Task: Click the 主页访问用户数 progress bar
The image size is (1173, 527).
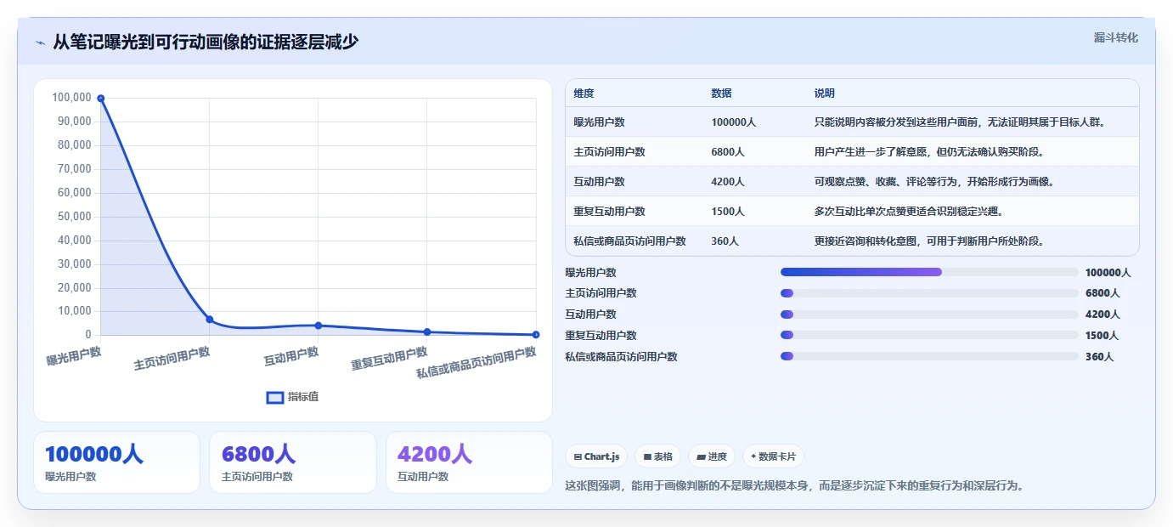Action: 929,293
